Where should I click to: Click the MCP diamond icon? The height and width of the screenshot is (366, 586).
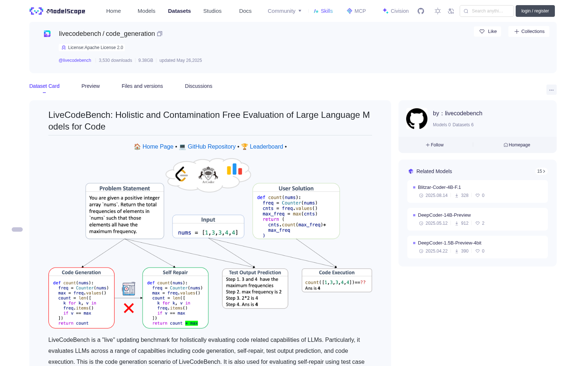(349, 11)
